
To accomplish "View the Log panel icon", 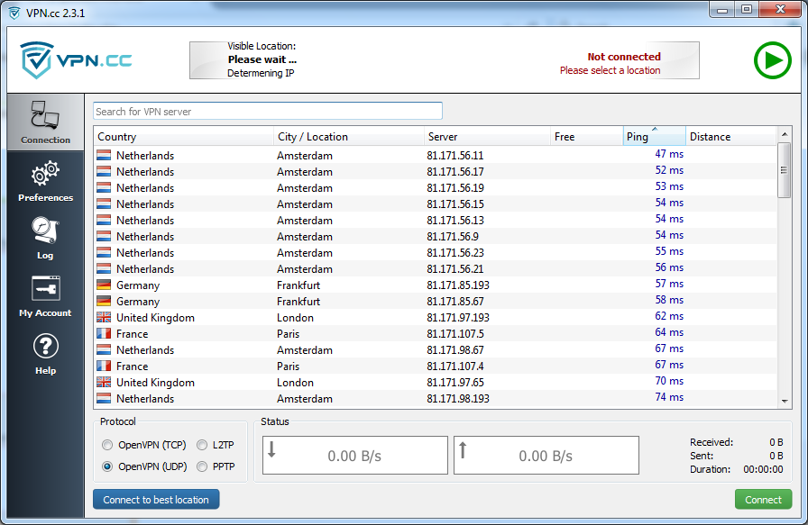I will tap(45, 231).
